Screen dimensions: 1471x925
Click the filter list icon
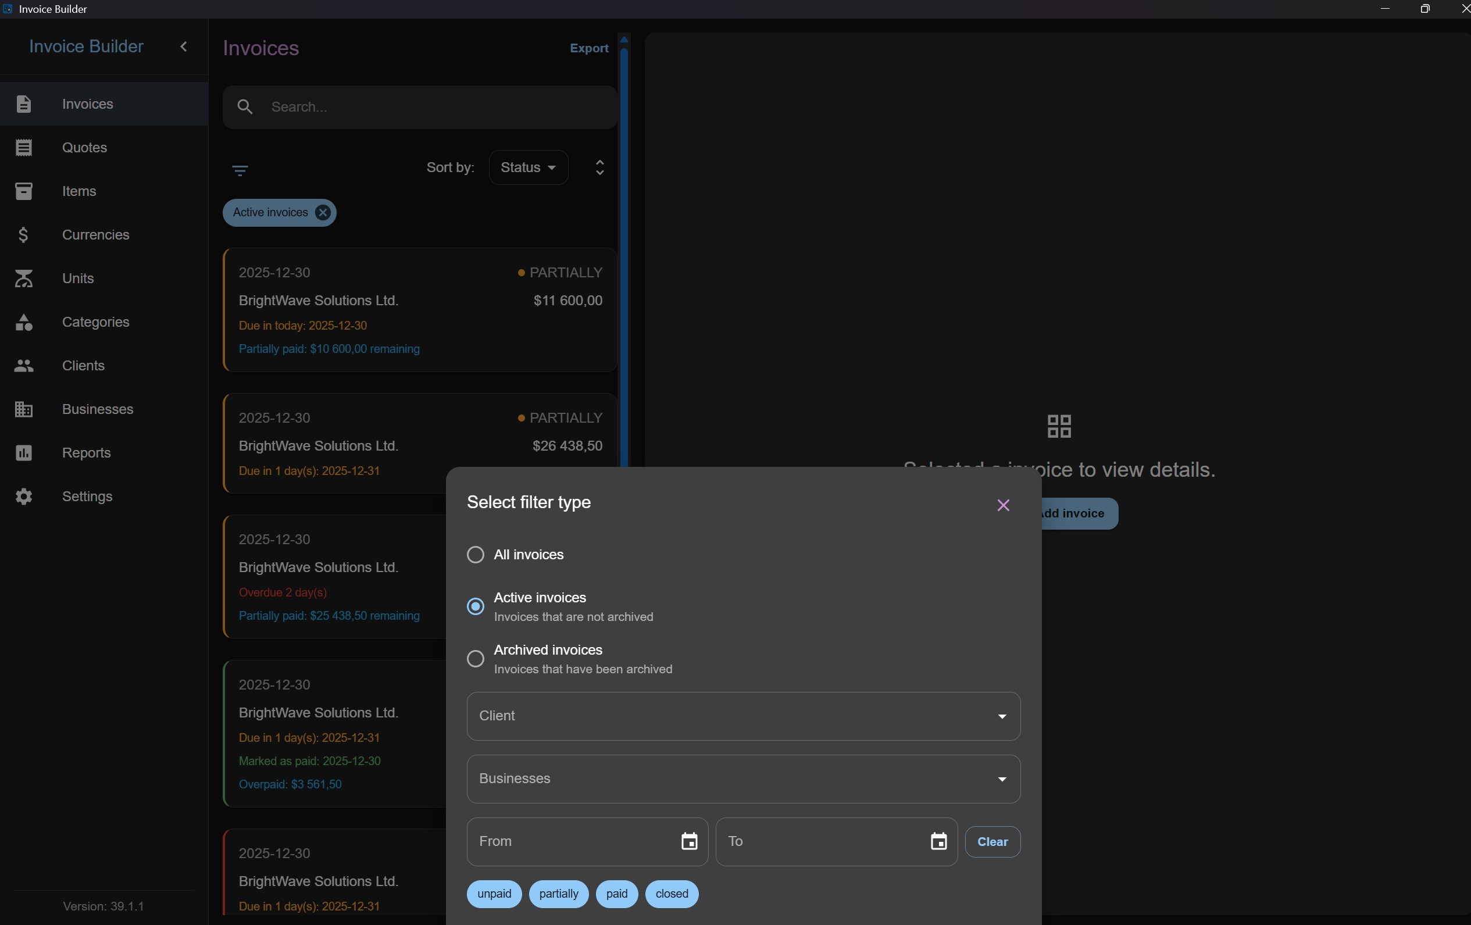click(x=240, y=170)
